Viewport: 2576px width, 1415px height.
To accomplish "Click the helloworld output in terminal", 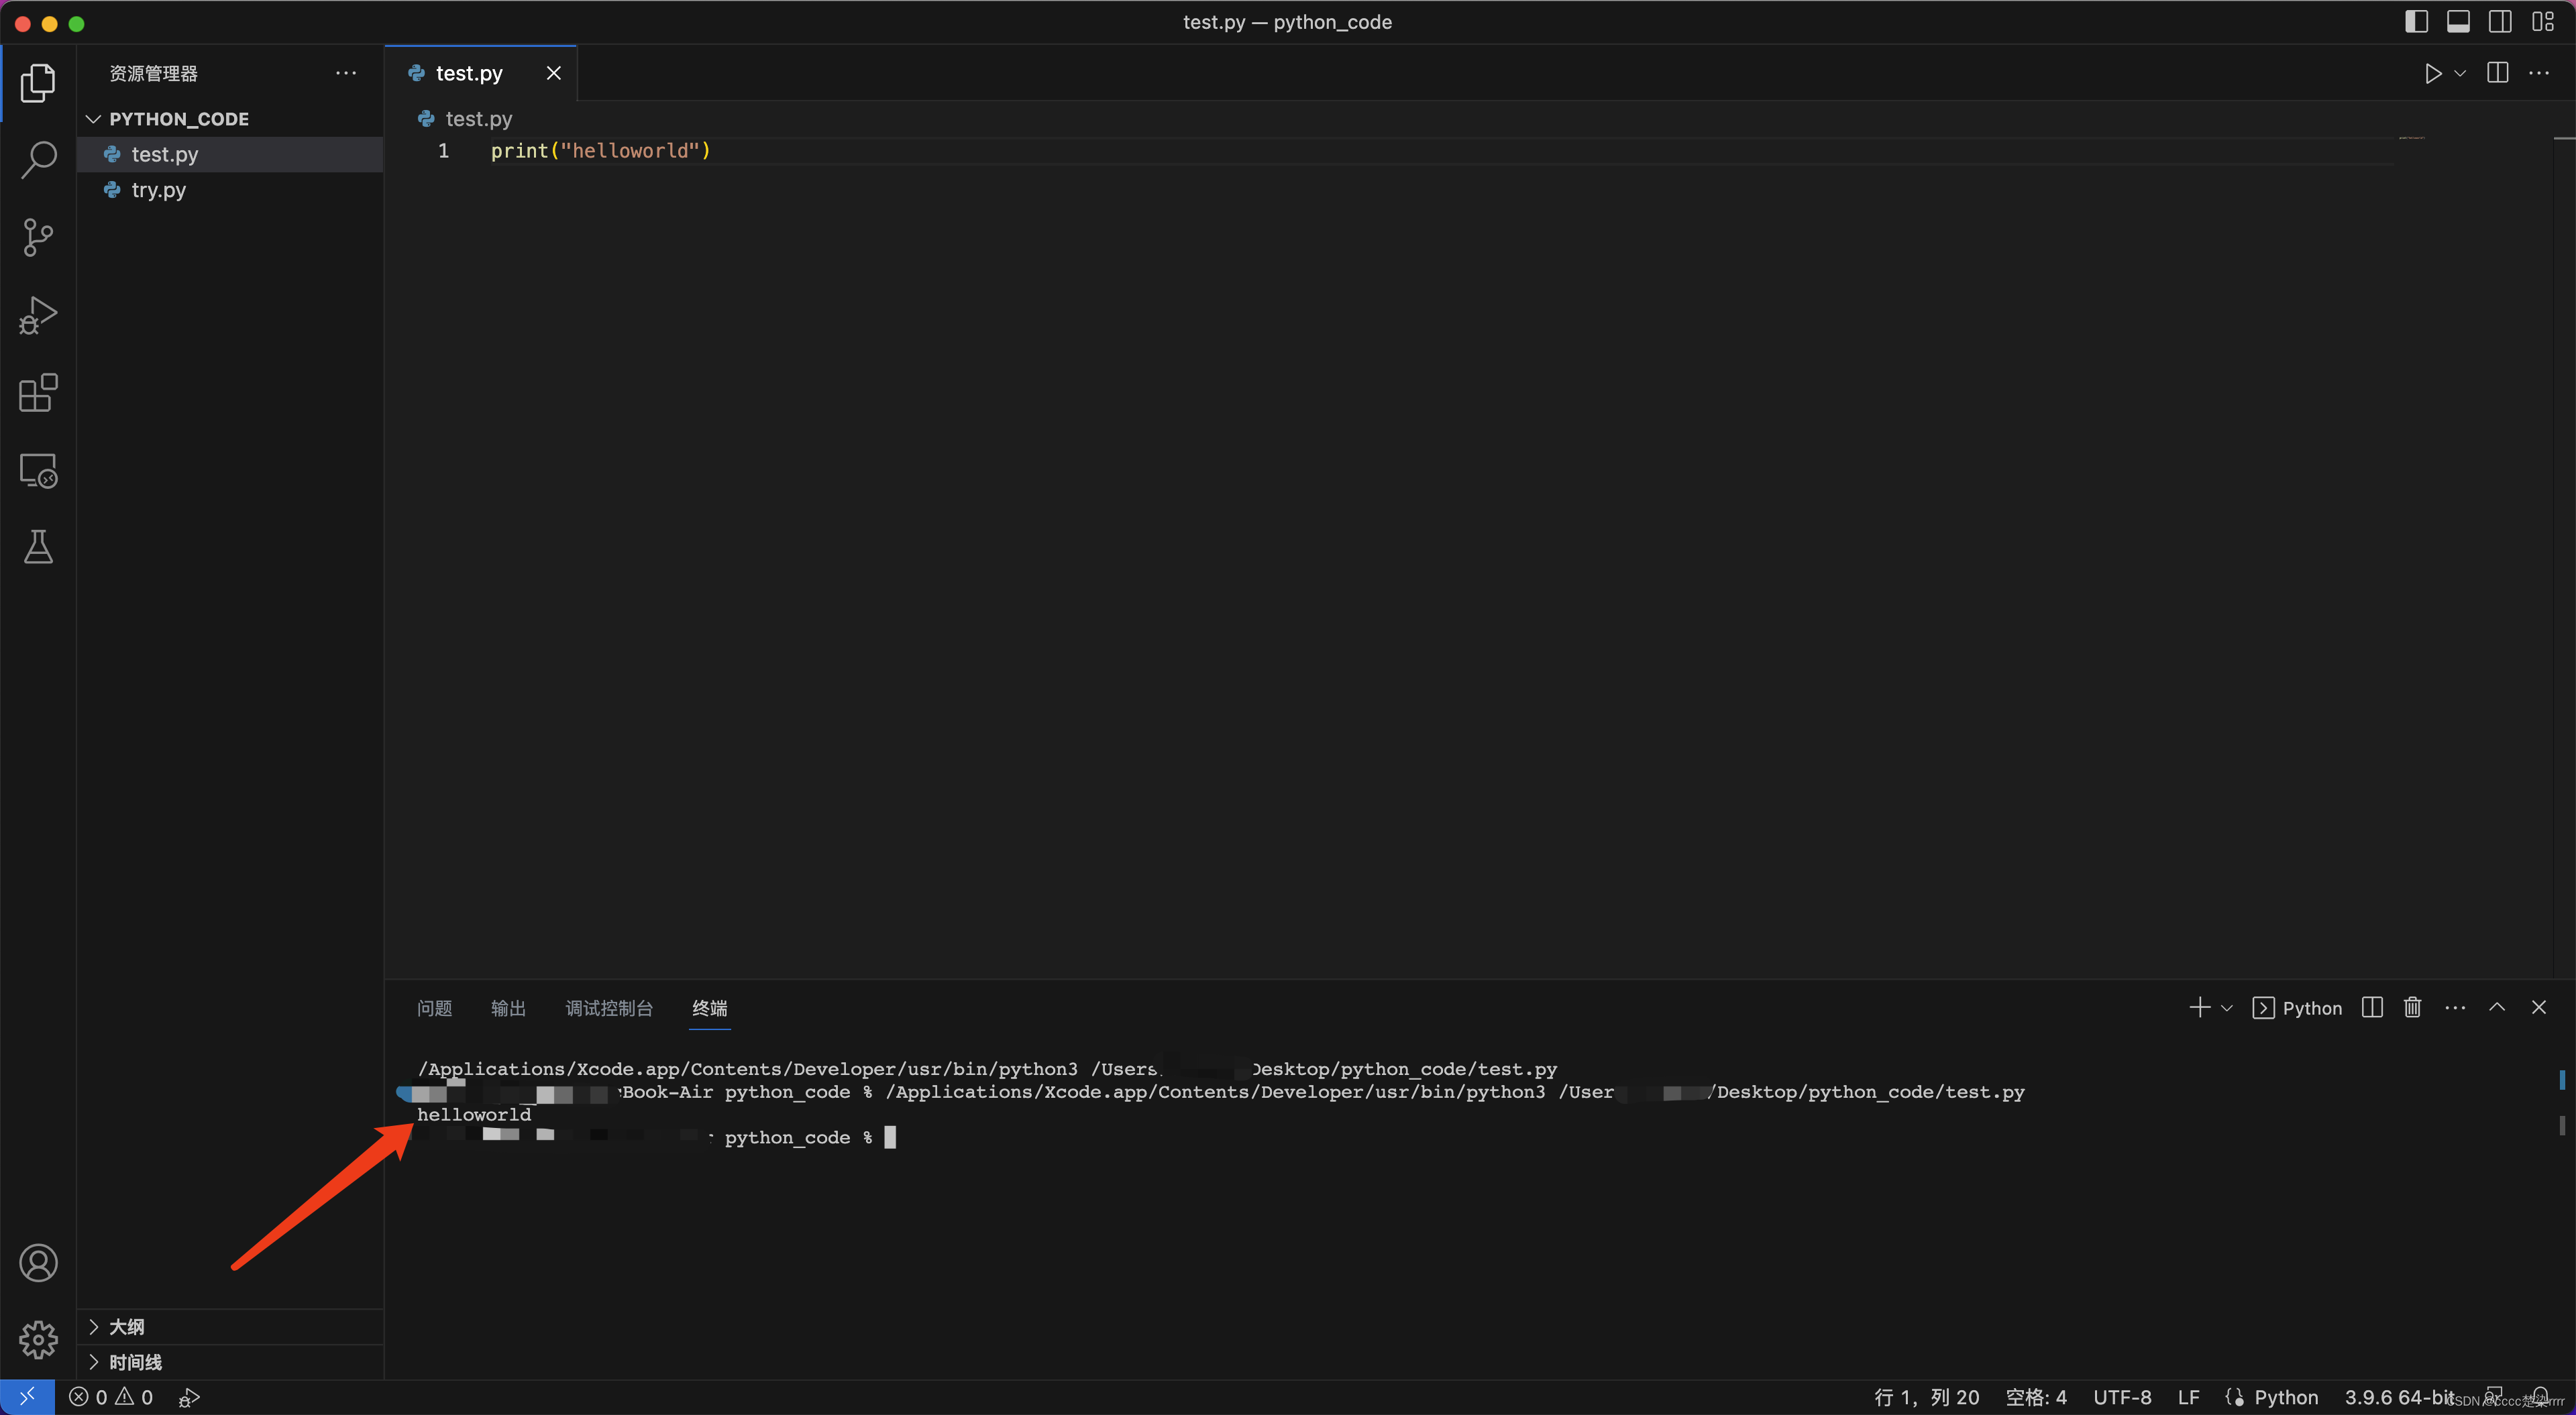I will (x=474, y=1114).
